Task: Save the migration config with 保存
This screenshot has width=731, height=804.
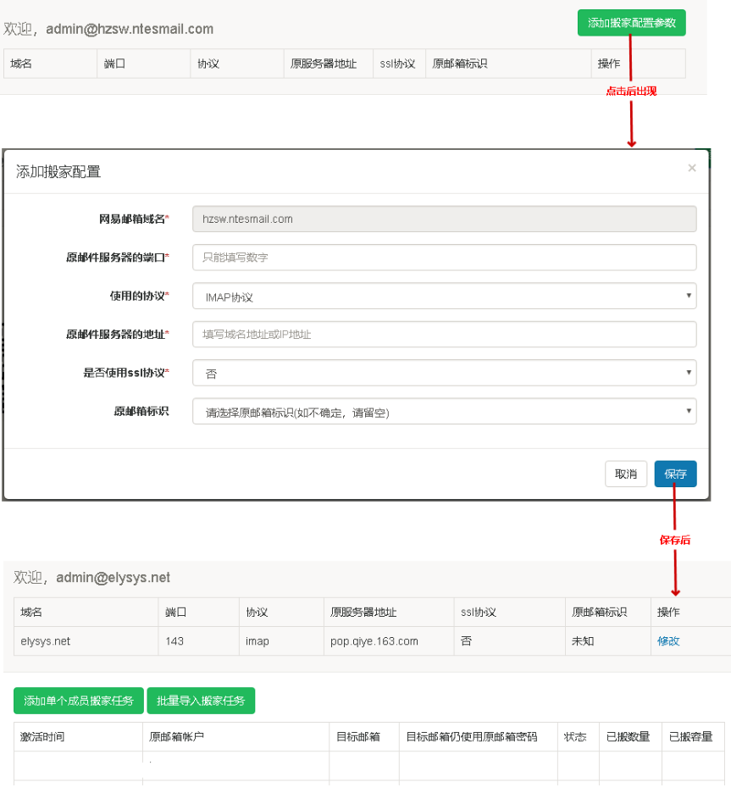Action: [x=675, y=474]
